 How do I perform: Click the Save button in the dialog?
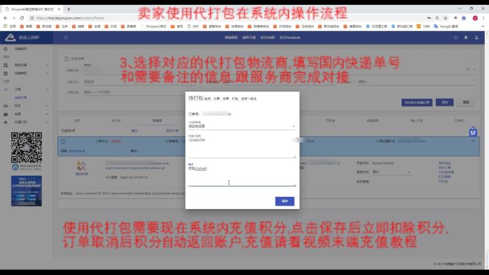[285, 201]
